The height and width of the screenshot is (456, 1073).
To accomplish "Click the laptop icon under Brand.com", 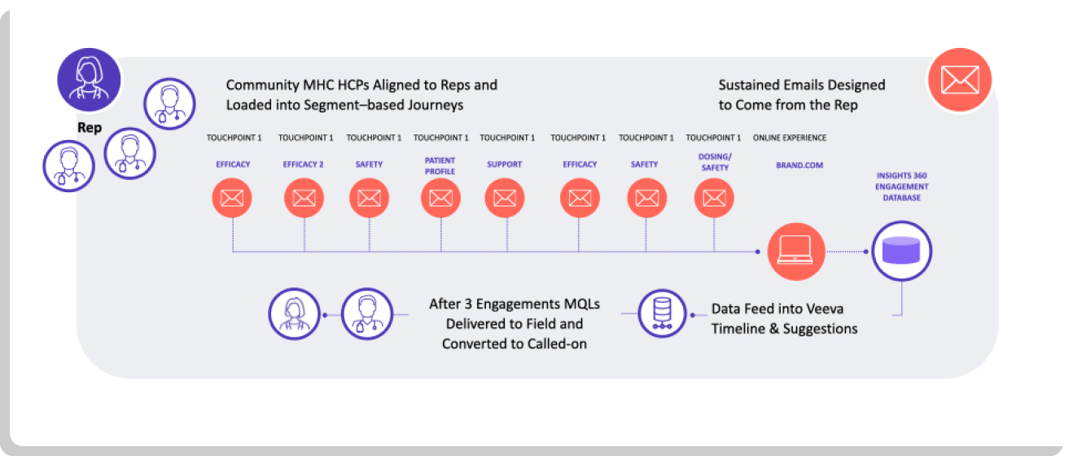I will (795, 252).
